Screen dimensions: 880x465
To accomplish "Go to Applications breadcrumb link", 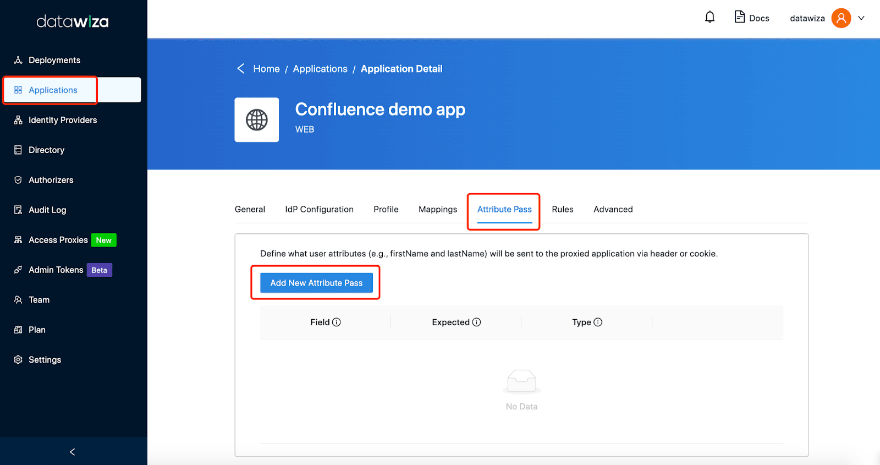I will 320,69.
